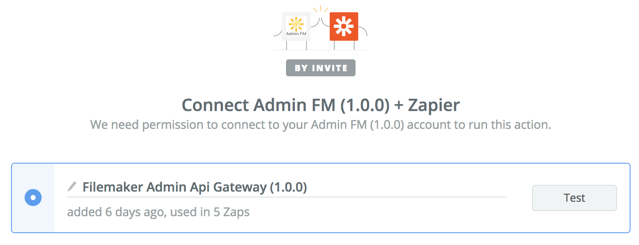The image size is (639, 245).
Task: Click the Admin FM app logo icon
Action: [296, 26]
